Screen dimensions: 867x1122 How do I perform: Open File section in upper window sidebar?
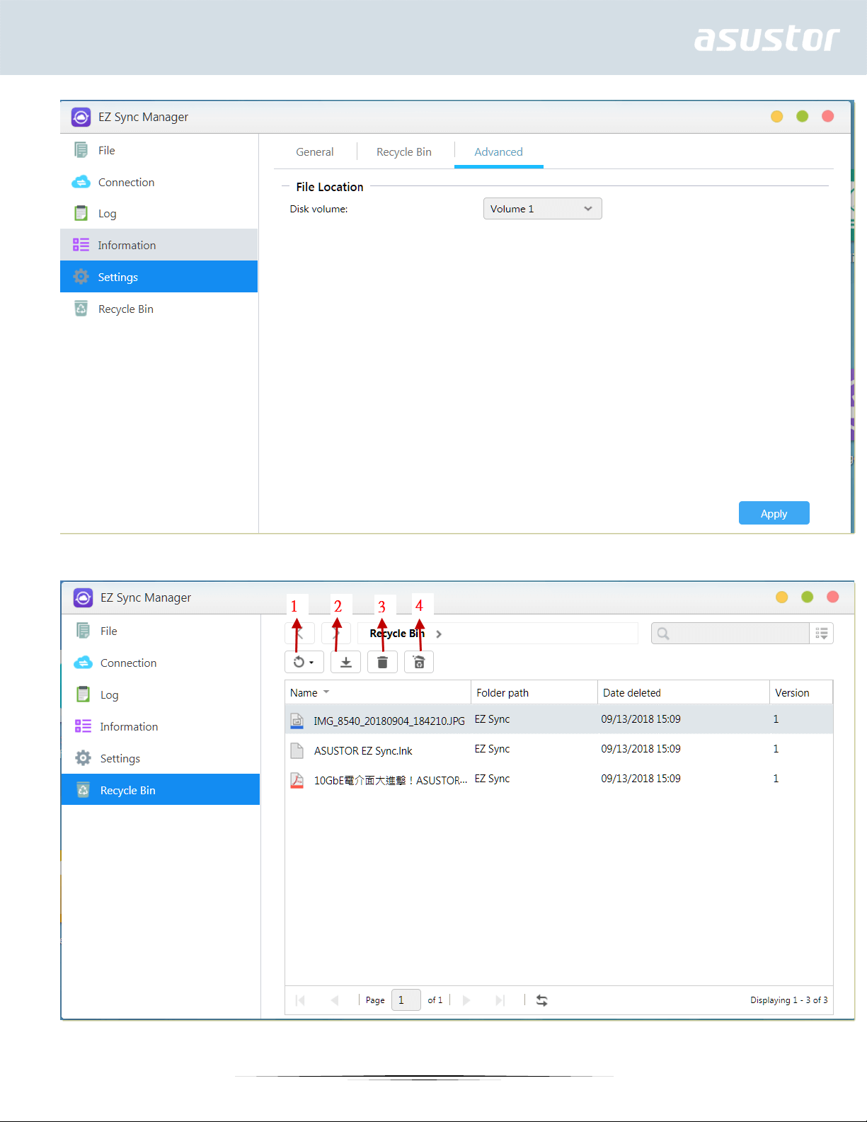tap(159, 150)
